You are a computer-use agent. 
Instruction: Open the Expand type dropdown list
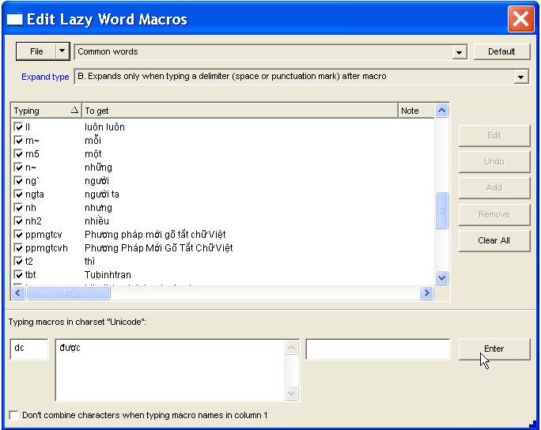click(x=520, y=77)
